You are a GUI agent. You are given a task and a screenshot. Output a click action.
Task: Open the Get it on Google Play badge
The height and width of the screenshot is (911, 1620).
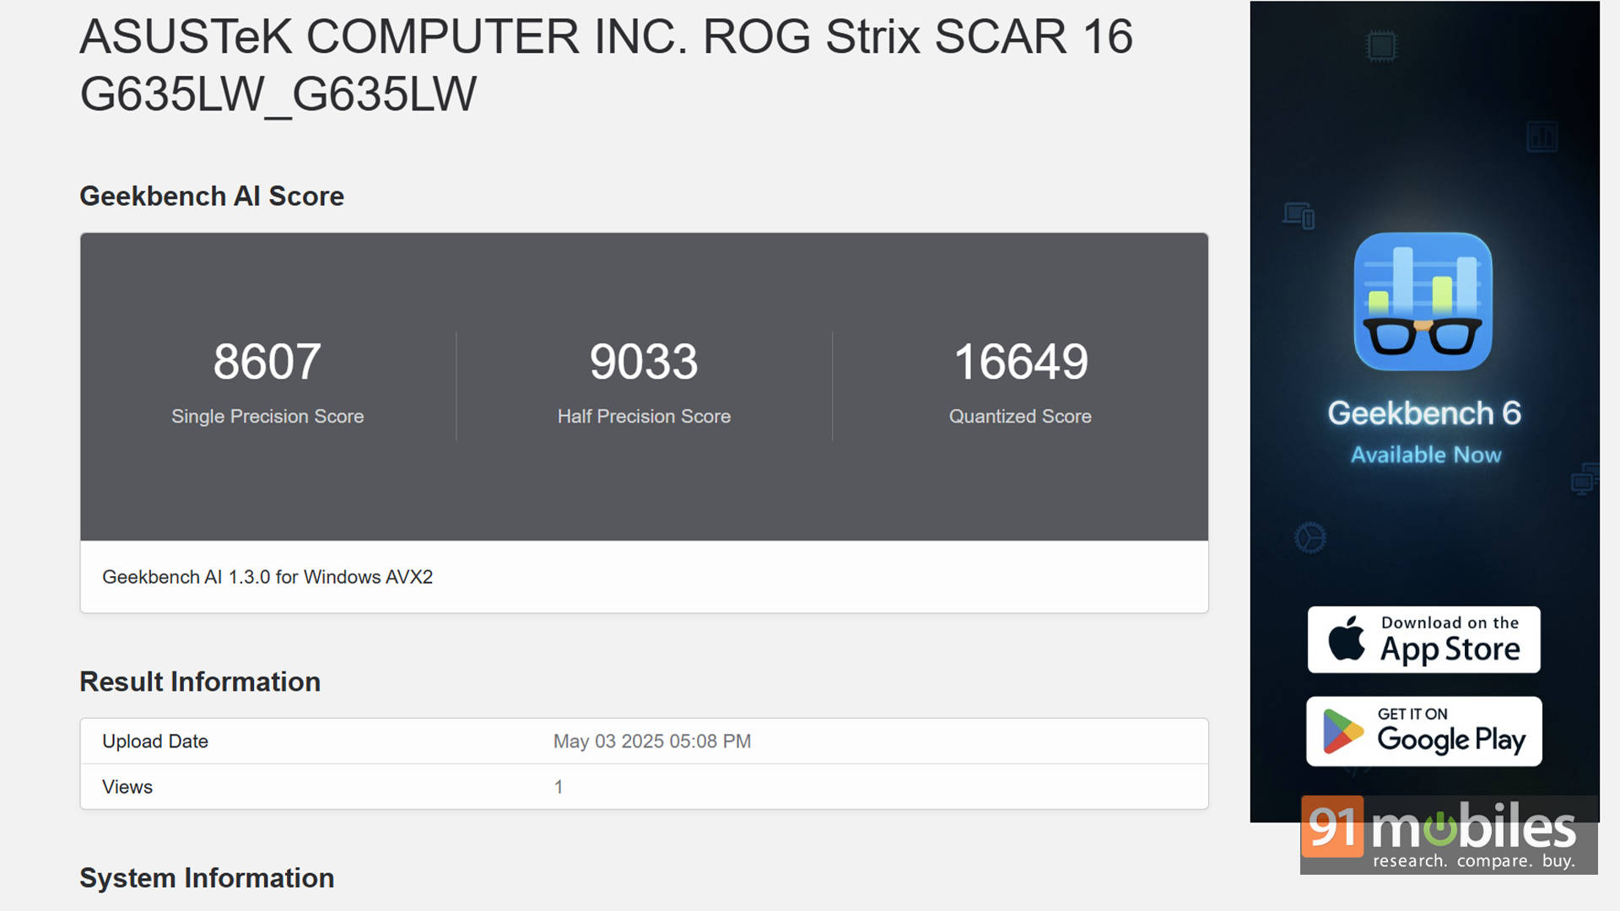pos(1423,730)
